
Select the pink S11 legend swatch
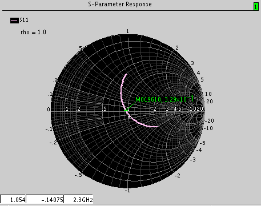point(14,20)
